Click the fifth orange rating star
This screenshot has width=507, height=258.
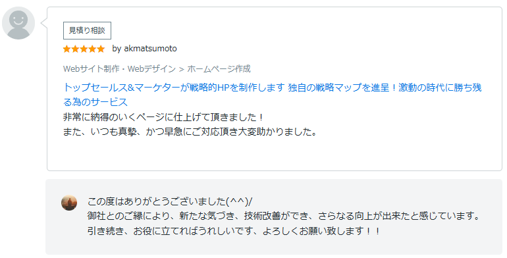click(x=101, y=49)
